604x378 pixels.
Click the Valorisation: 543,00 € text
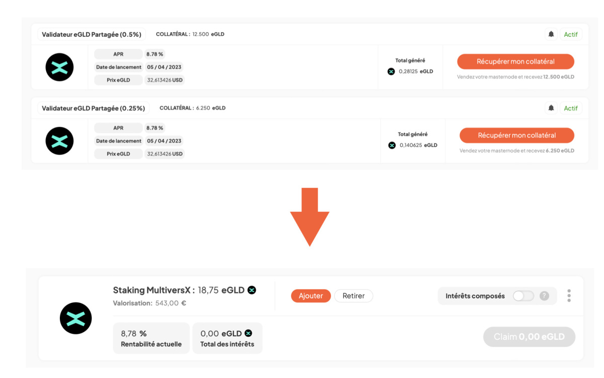(x=149, y=303)
